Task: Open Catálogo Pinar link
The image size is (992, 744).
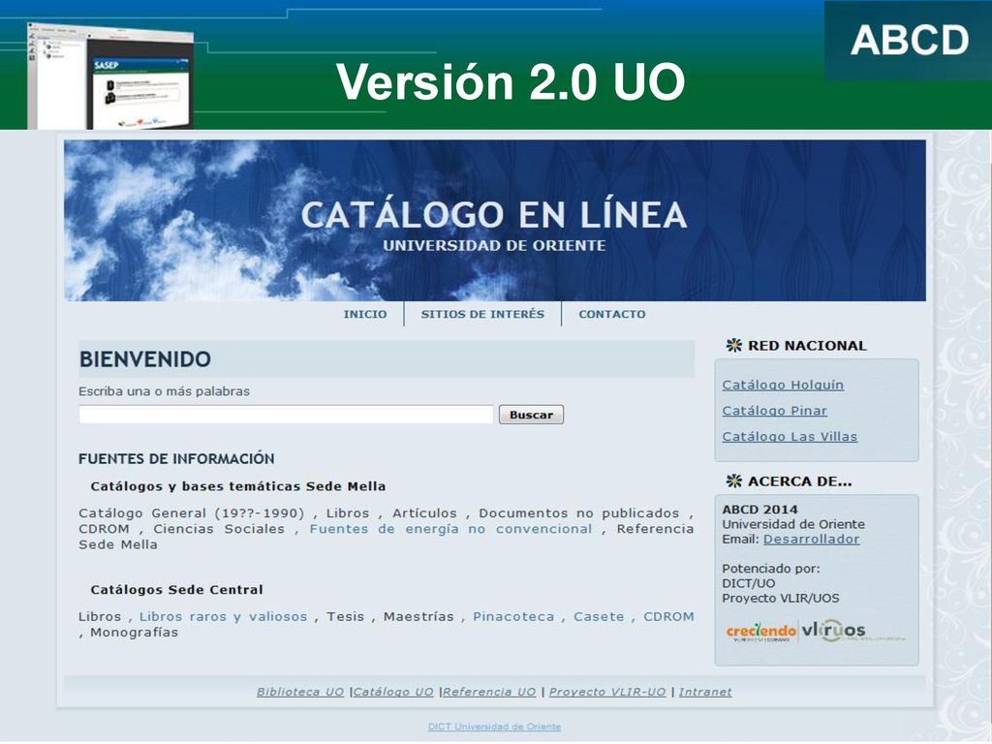Action: [775, 411]
